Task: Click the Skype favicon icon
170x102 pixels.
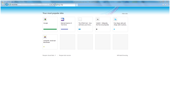Action: pos(115,19)
